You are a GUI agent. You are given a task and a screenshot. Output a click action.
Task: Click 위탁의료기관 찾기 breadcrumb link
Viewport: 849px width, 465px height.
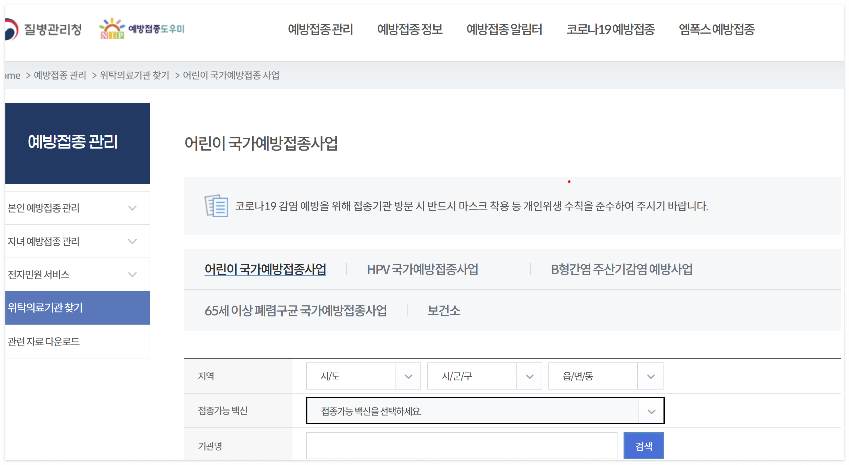pos(135,75)
